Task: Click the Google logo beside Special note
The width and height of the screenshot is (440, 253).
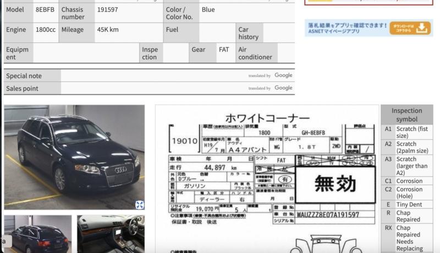Action: pyautogui.click(x=283, y=76)
